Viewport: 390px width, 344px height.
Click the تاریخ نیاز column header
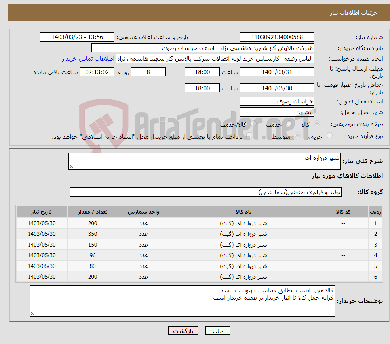[x=42, y=212]
